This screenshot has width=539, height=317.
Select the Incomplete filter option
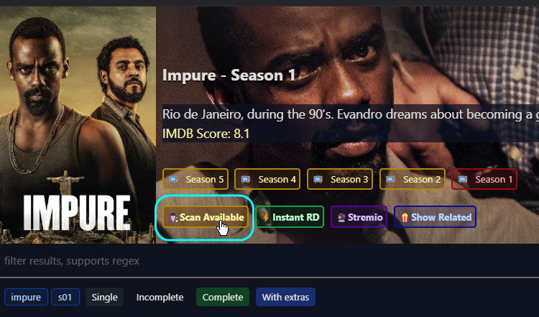coord(160,297)
